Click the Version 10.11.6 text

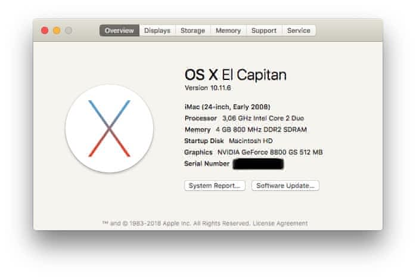(208, 88)
